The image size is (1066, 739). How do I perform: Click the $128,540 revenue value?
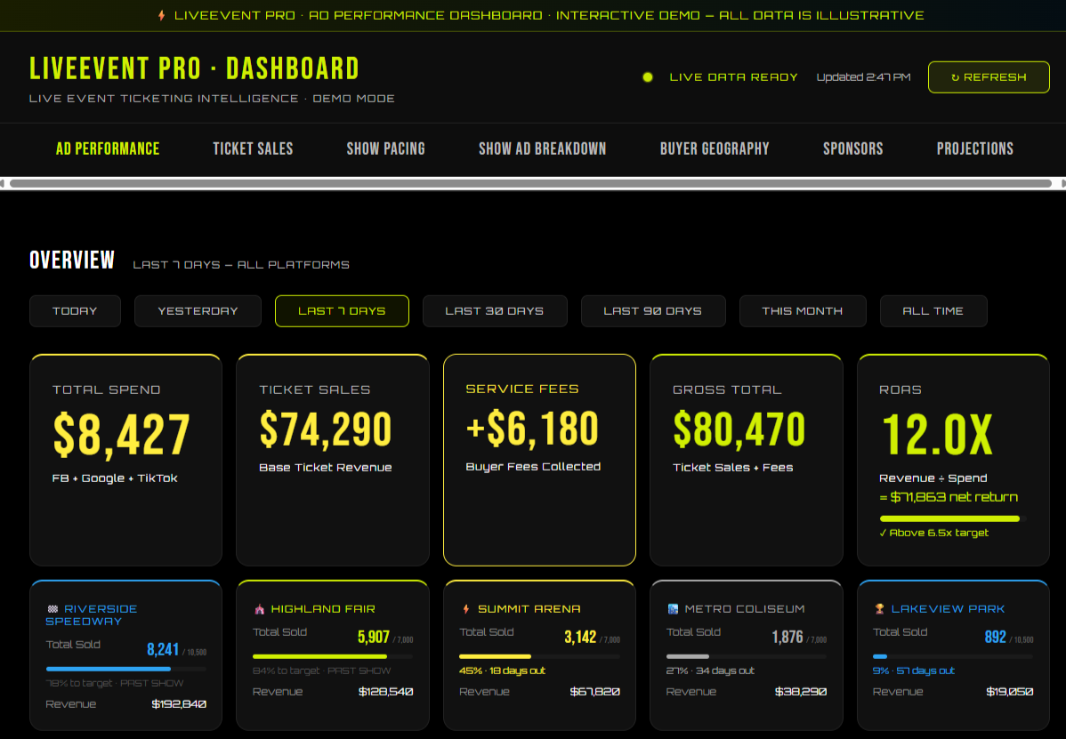pyautogui.click(x=385, y=692)
